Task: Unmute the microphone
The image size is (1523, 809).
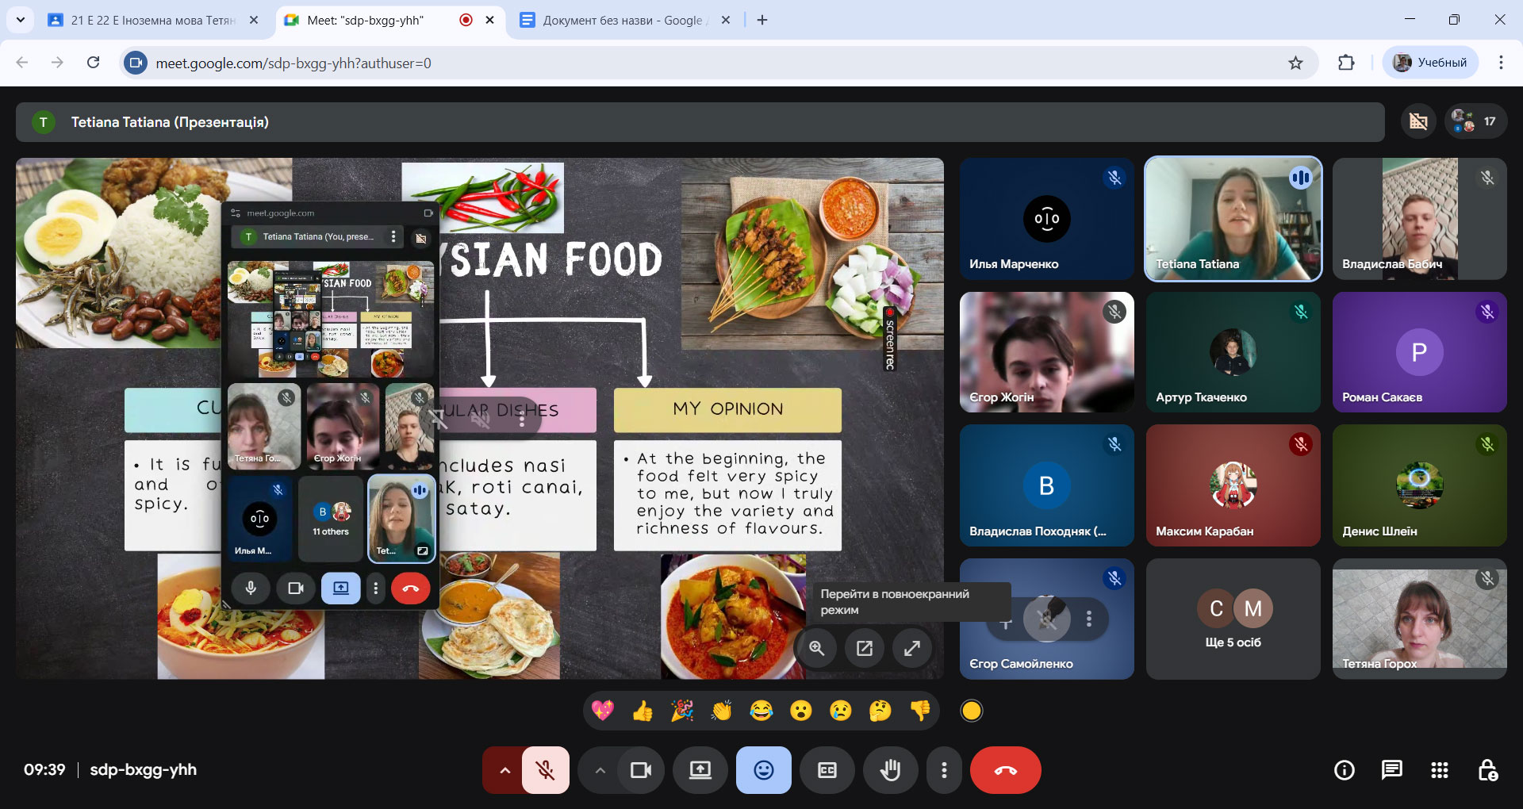Action: click(x=545, y=770)
